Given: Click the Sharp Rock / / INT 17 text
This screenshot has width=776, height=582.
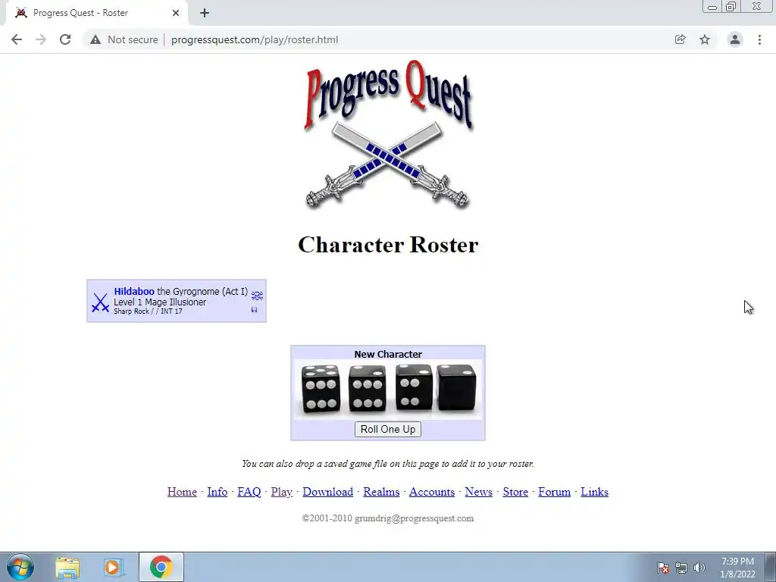Looking at the screenshot, I should (x=148, y=311).
